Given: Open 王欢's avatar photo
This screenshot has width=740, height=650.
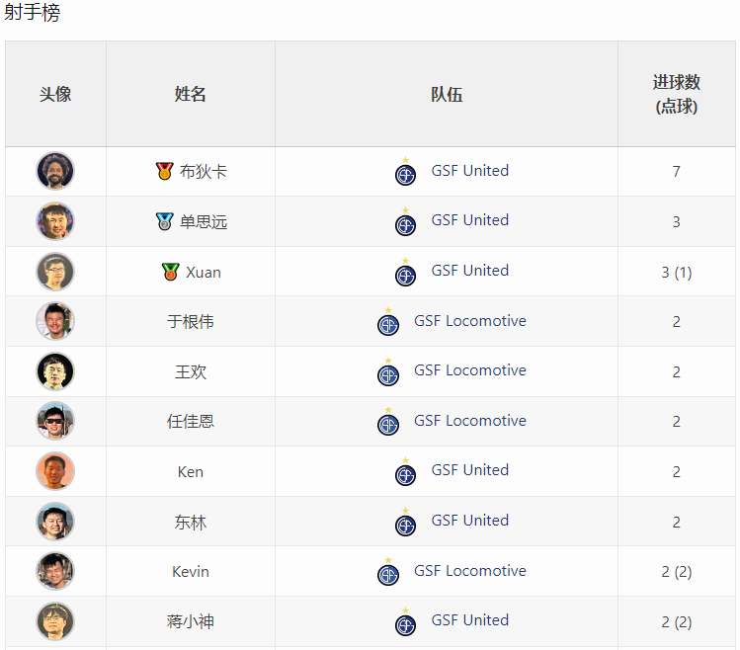Looking at the screenshot, I should (55, 371).
